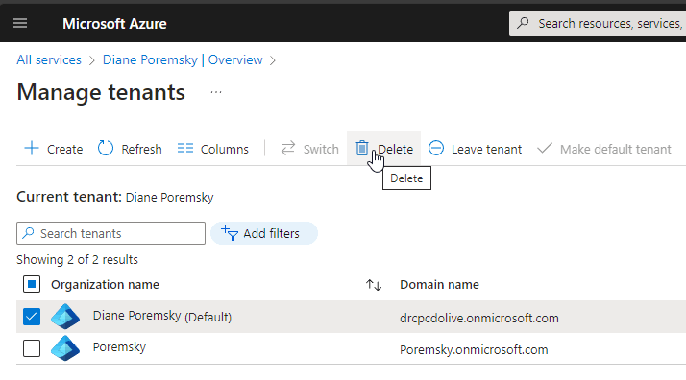The width and height of the screenshot is (686, 380).
Task: Open the Columns chooser
Action: click(213, 149)
